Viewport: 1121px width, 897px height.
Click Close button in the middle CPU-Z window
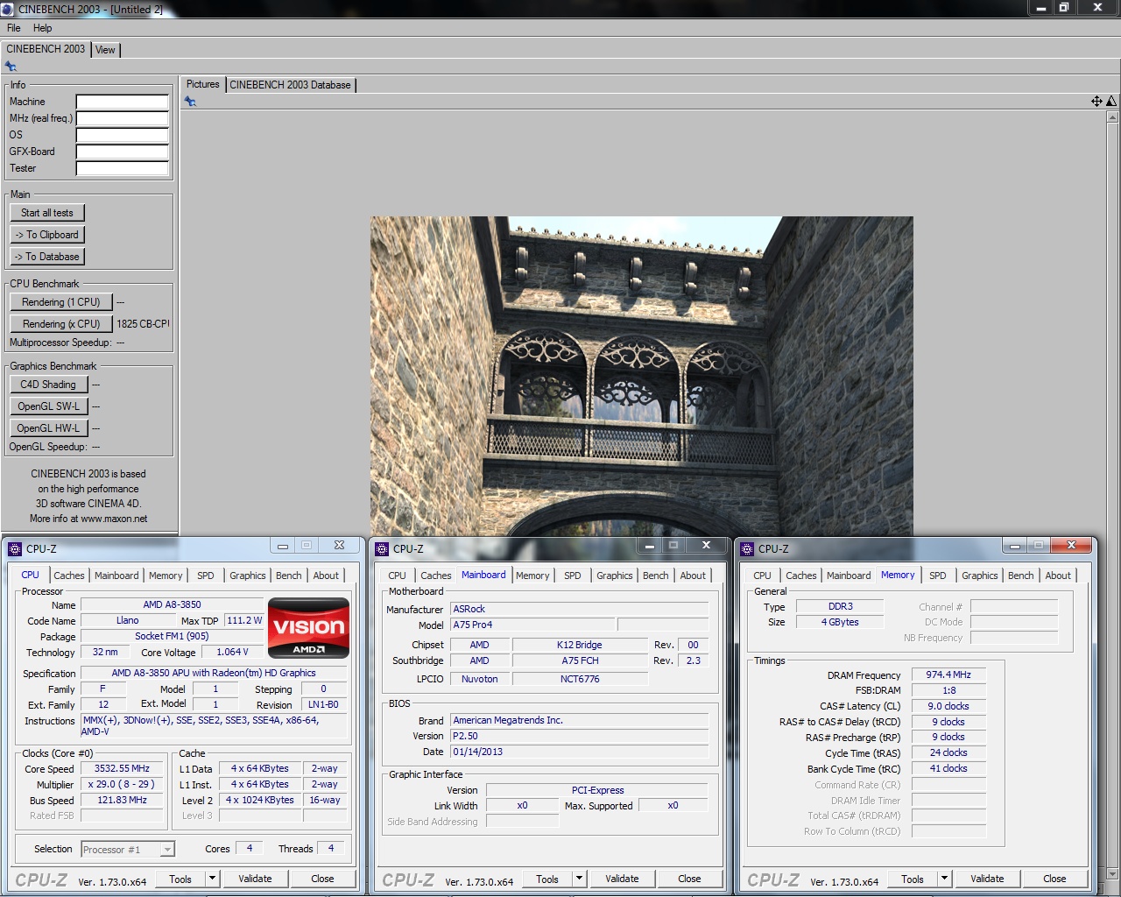tap(689, 879)
